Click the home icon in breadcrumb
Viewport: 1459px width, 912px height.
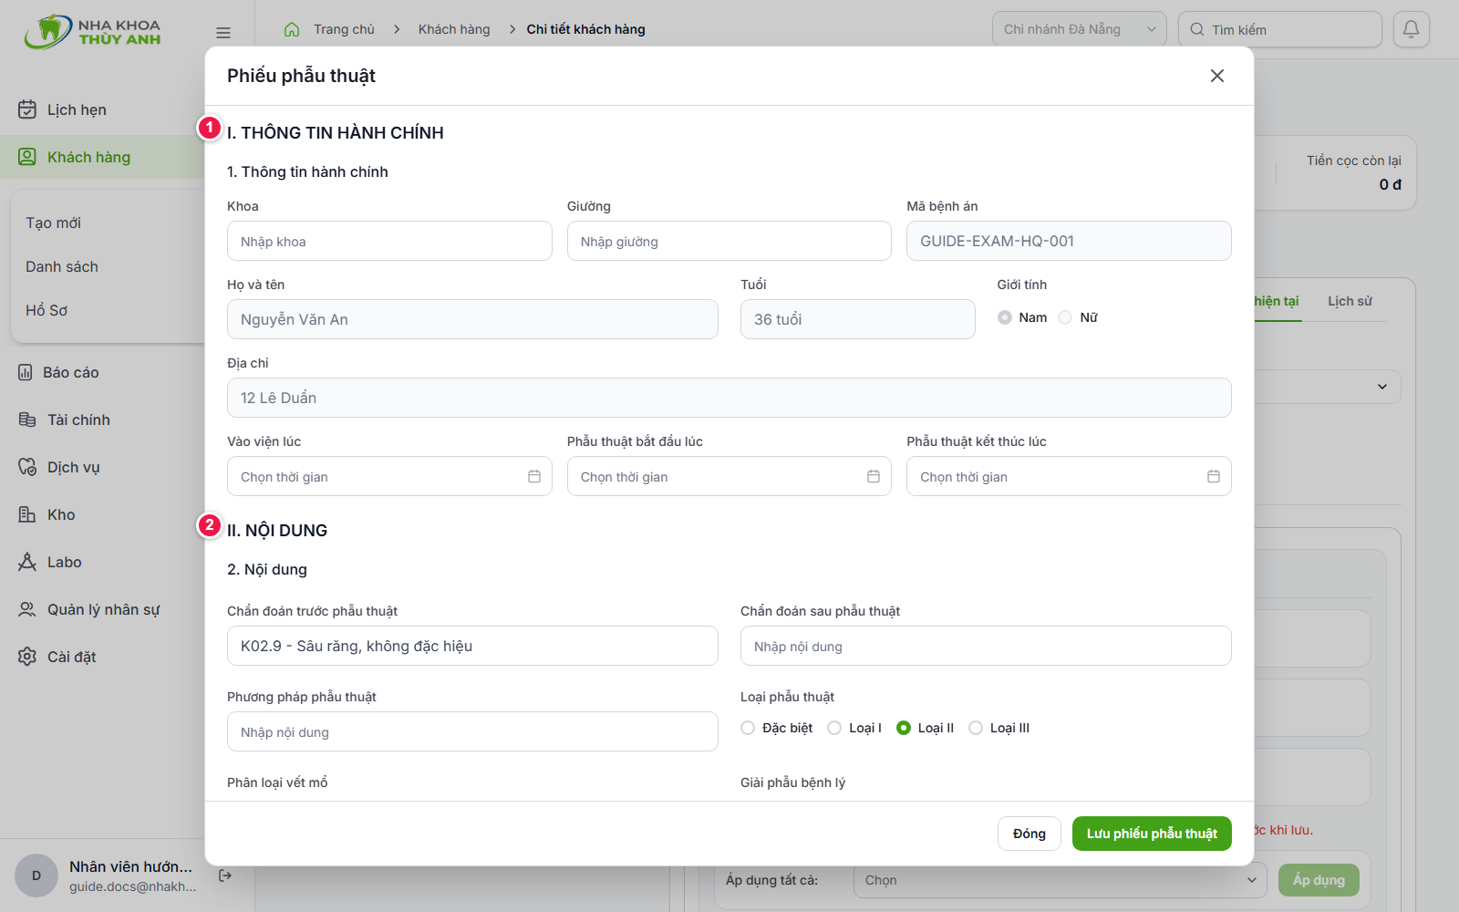click(x=292, y=29)
